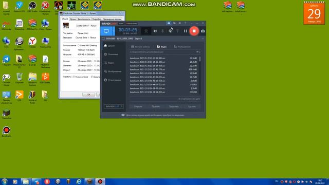The image size is (329, 185).
Task: Open the Изображения section in Bandicam sidebar
Action: [x=113, y=71]
